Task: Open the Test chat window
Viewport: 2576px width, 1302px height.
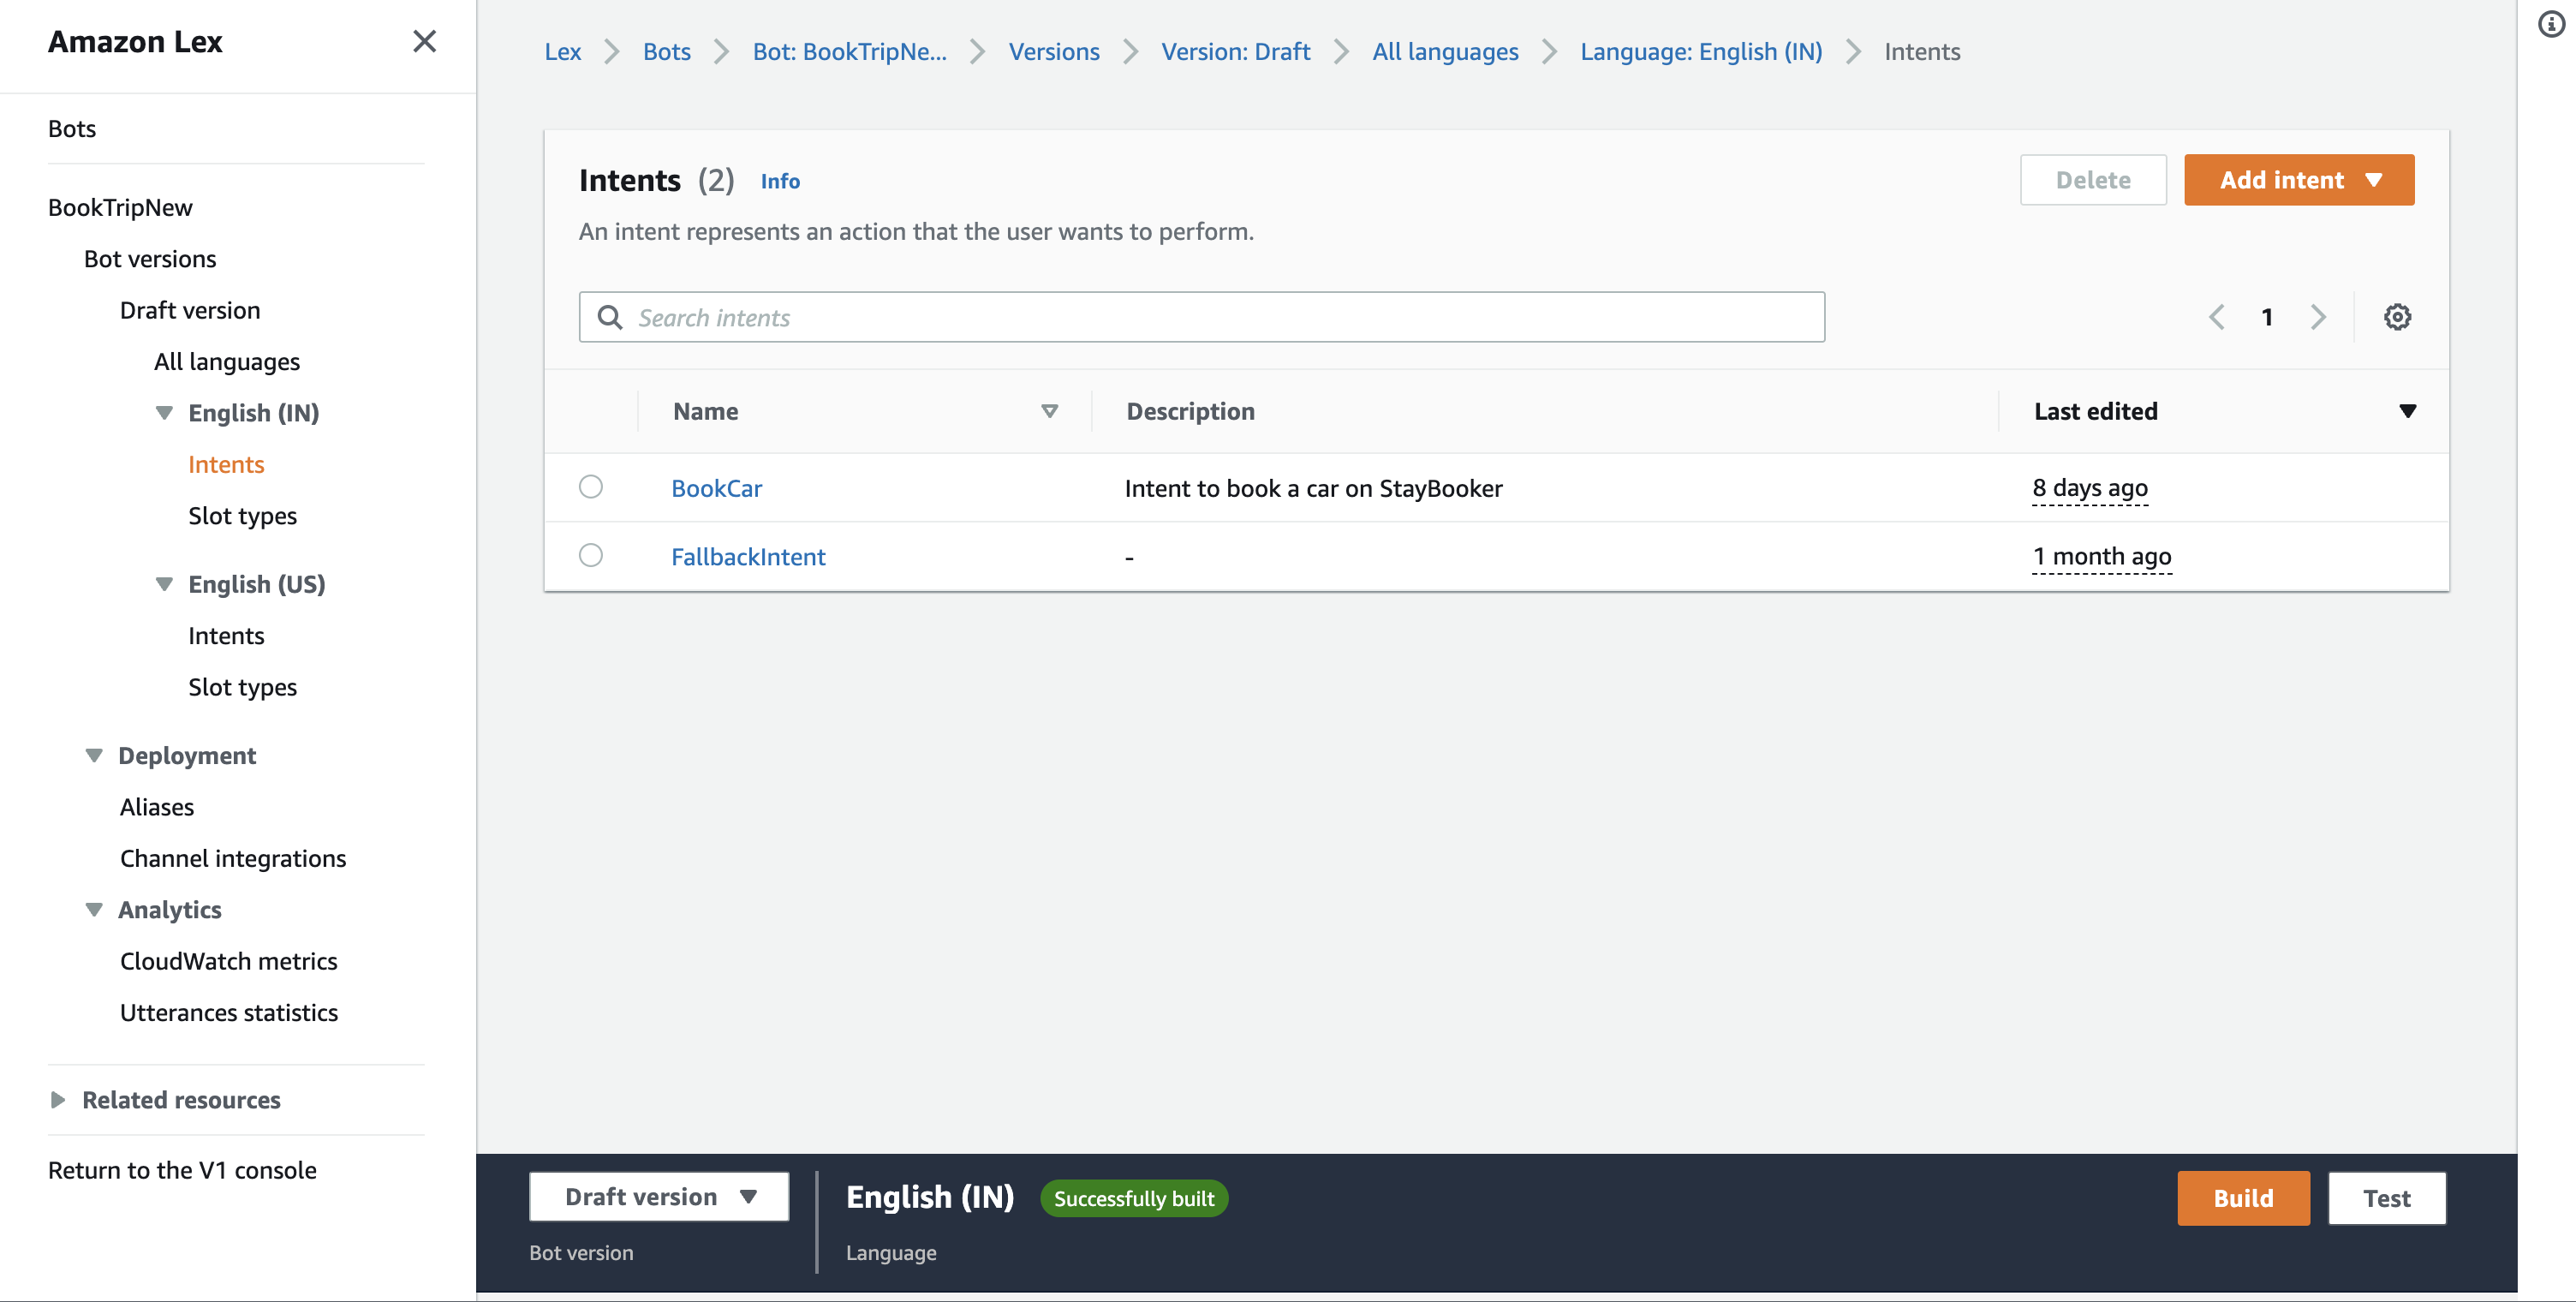Action: click(x=2386, y=1198)
